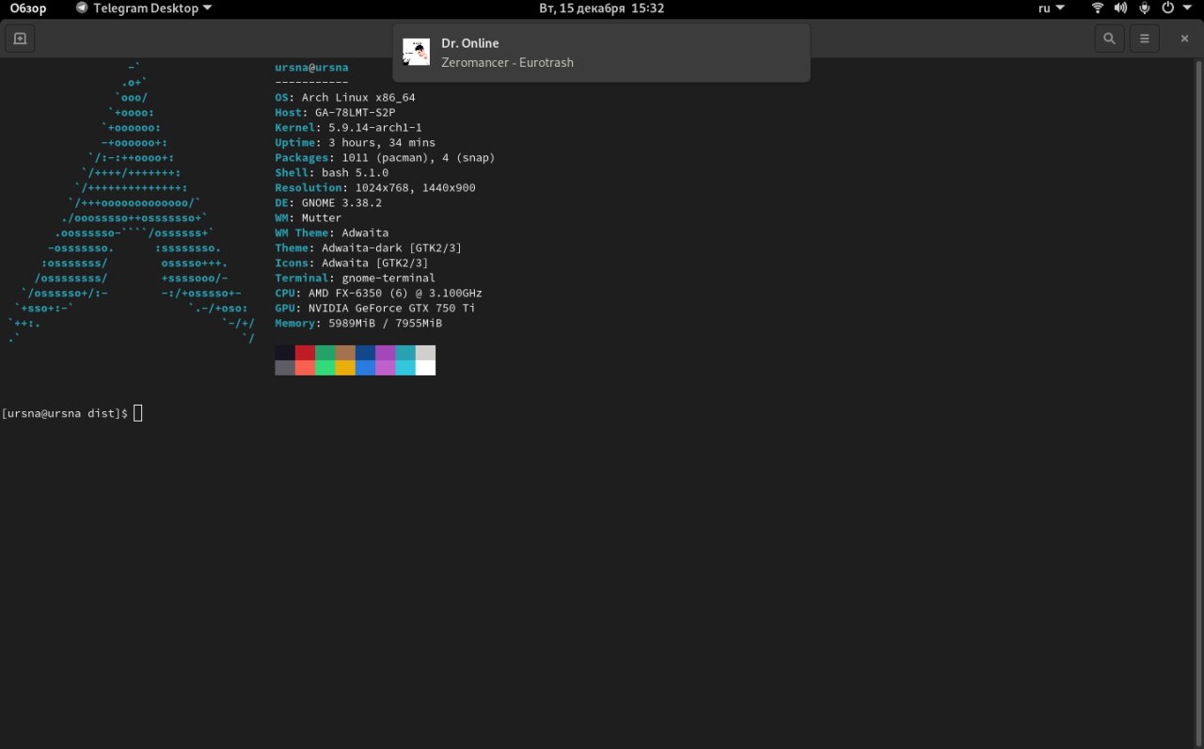This screenshot has height=749, width=1204.
Task: Click the ursna@ursna header text
Action: (x=311, y=68)
